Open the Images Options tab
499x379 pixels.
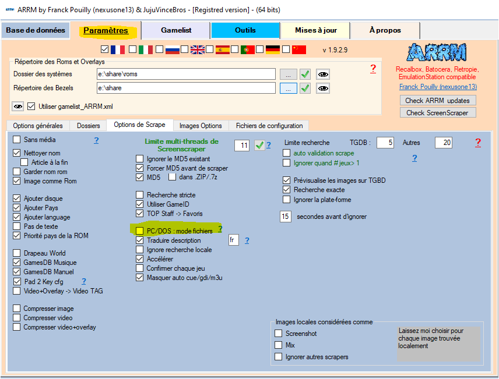(200, 126)
